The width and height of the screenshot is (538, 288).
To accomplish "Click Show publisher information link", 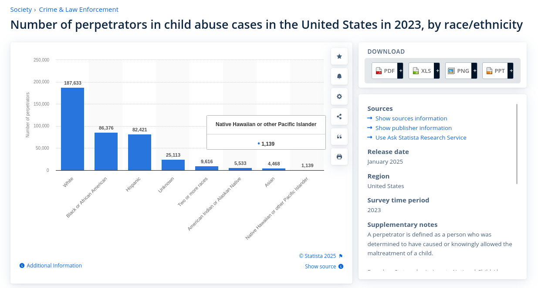I will [x=413, y=128].
